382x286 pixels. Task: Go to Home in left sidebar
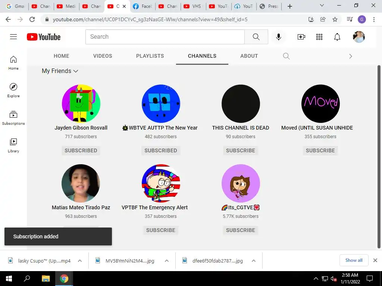tap(13, 63)
